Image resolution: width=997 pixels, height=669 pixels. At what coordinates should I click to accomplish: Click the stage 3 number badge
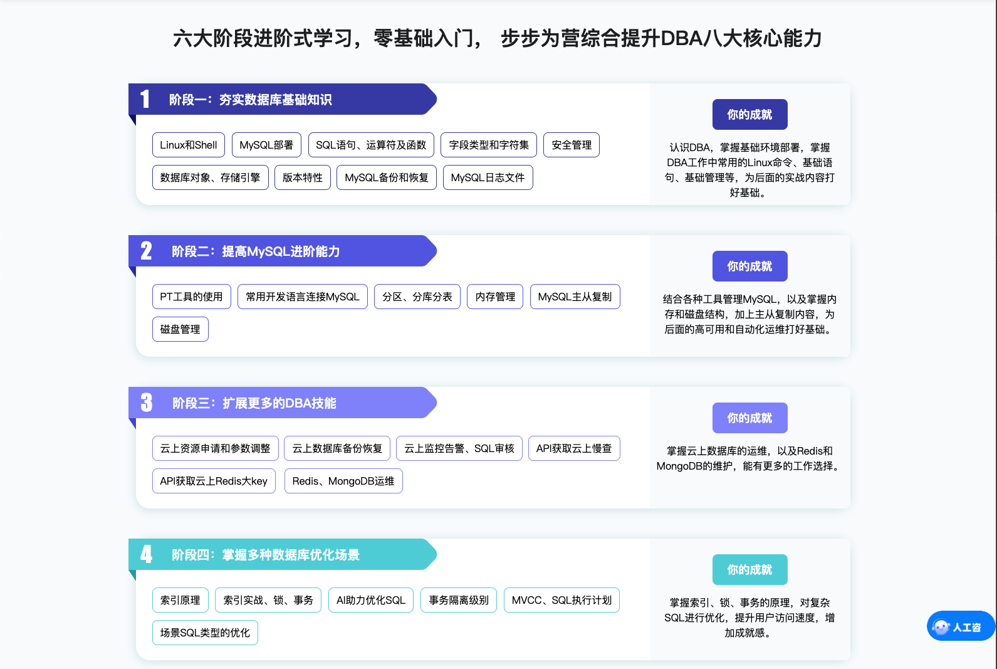click(x=146, y=403)
